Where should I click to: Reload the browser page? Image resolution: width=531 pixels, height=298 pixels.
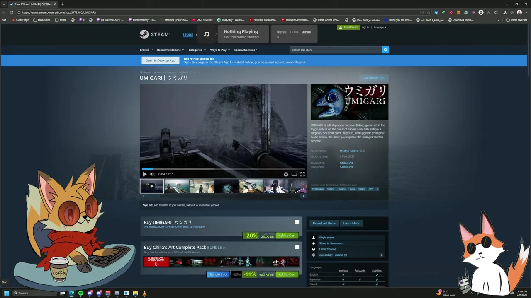click(x=12, y=12)
